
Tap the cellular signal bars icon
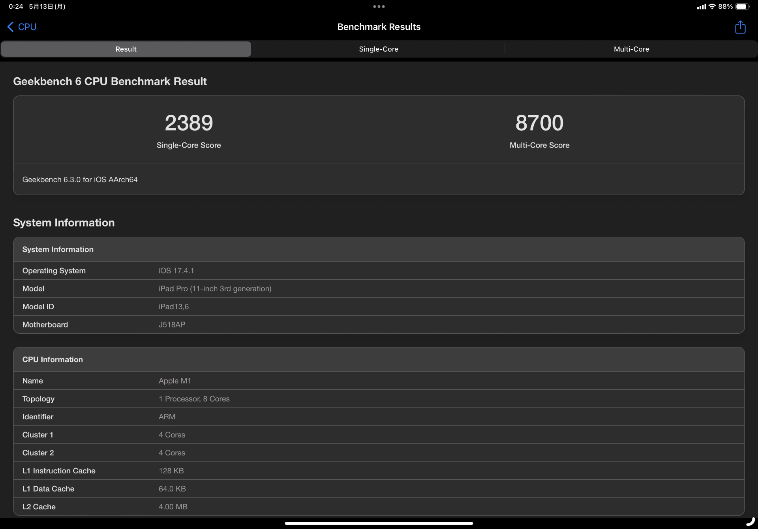tap(701, 6)
